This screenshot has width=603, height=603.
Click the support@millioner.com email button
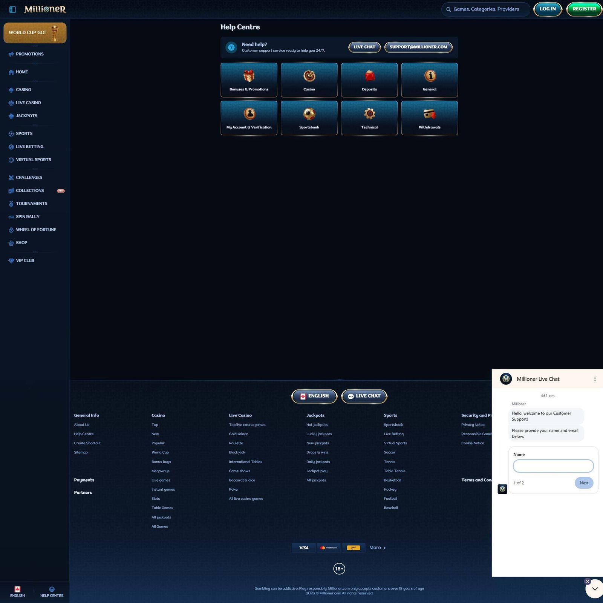[418, 47]
